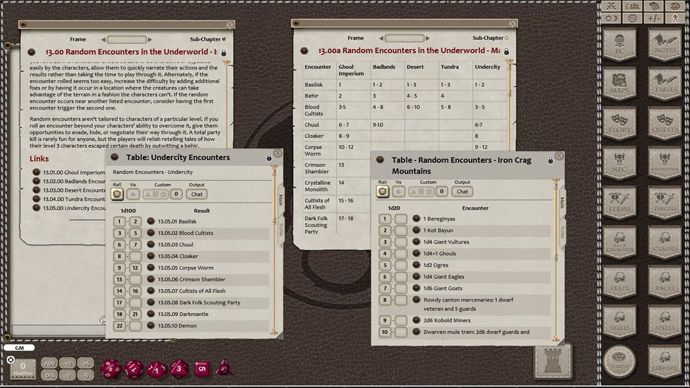690x388 pixels.
Task: Open the Tokens sidebar button
Action: click(619, 361)
